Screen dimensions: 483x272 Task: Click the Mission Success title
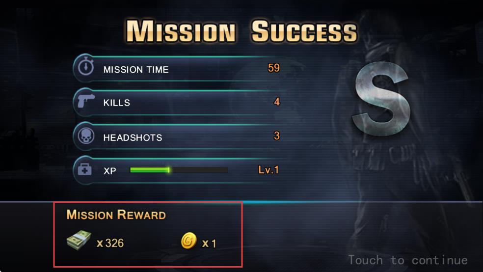(242, 31)
